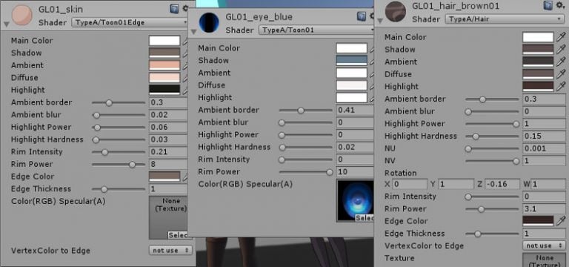Collapse the GL01_eye_blue material foldout arrow

tap(194, 32)
